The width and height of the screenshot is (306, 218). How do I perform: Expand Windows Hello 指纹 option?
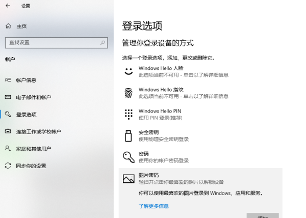200,93
